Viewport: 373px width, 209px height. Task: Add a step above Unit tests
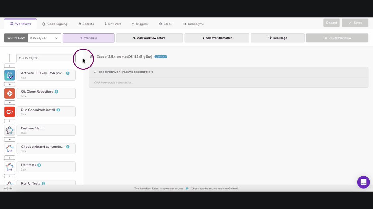pyautogui.click(x=10, y=158)
